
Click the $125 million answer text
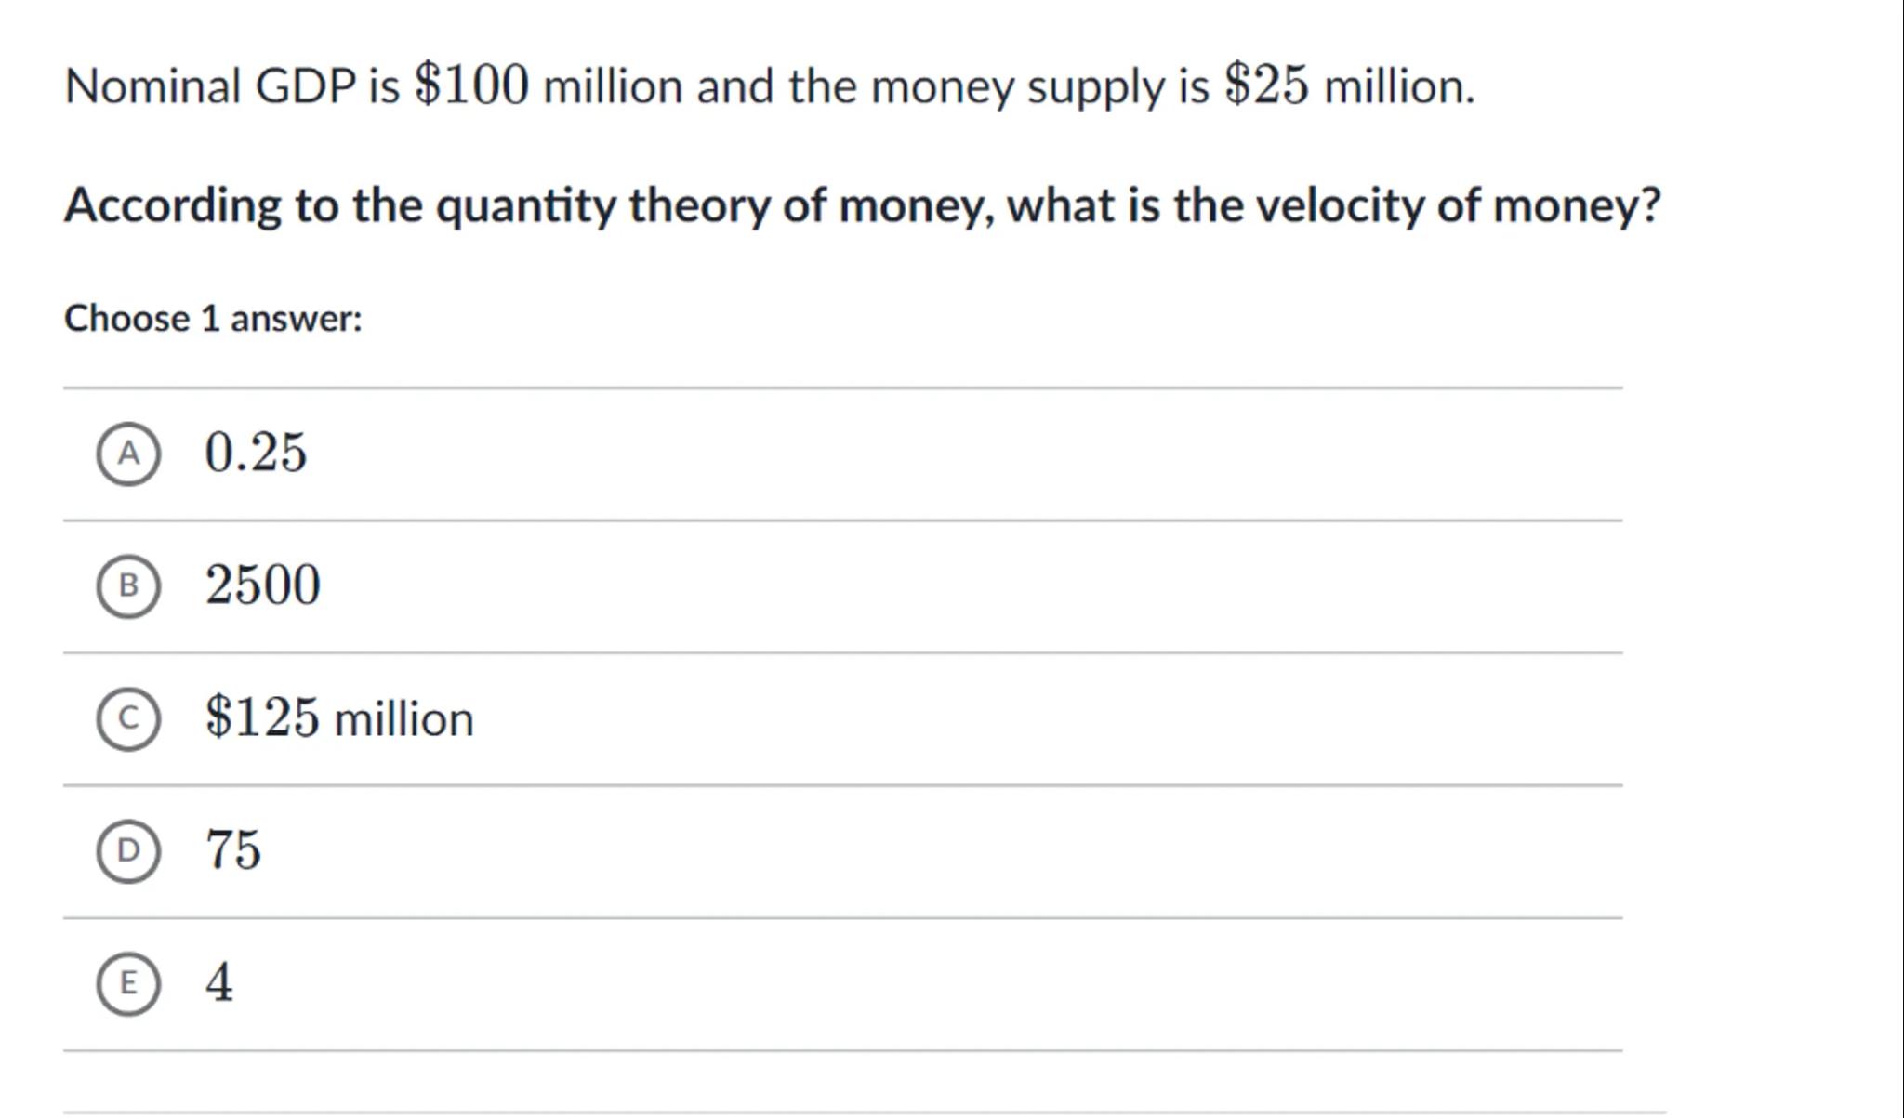pos(339,718)
